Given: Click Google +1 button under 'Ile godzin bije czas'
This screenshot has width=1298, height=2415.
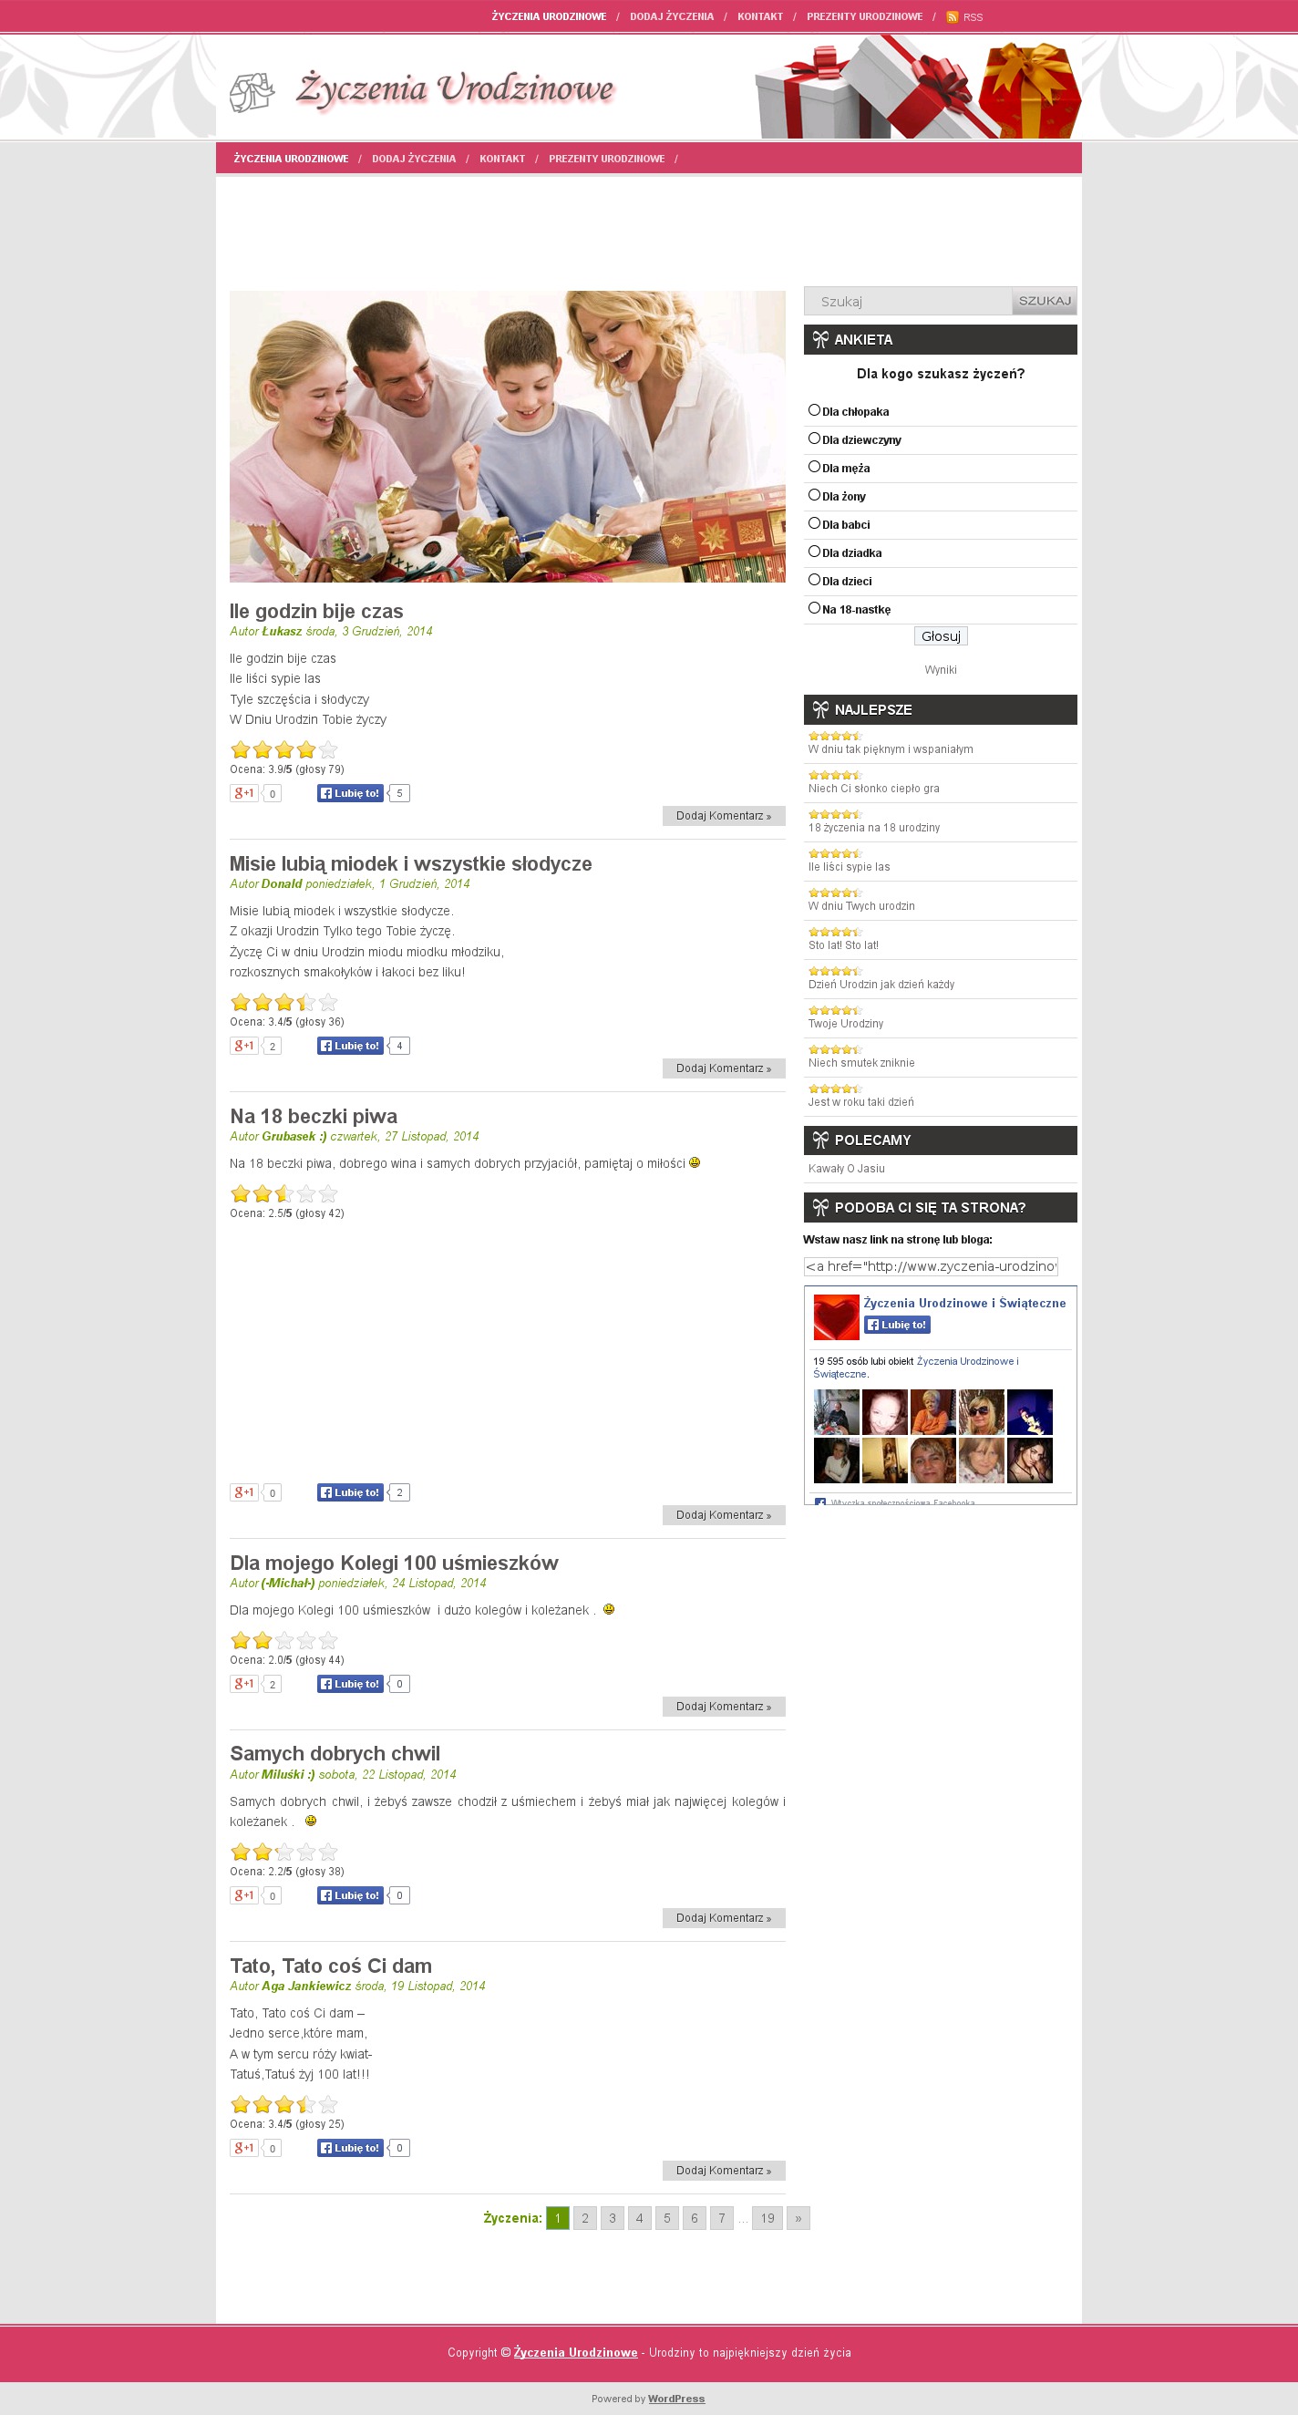Looking at the screenshot, I should click(243, 793).
